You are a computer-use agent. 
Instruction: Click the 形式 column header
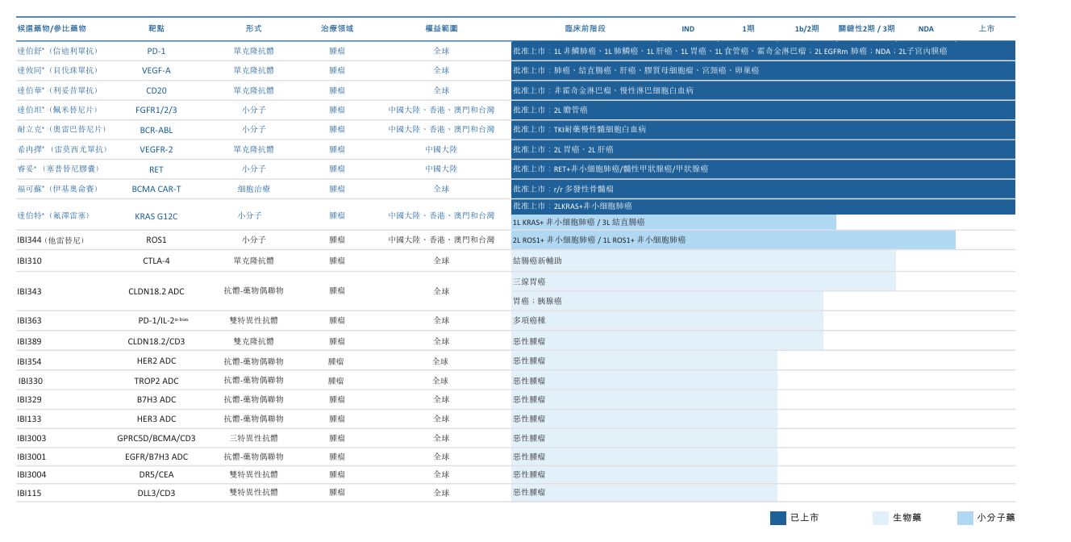pyautogui.click(x=253, y=28)
